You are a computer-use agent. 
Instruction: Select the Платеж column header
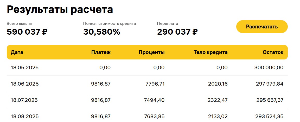[101, 52]
